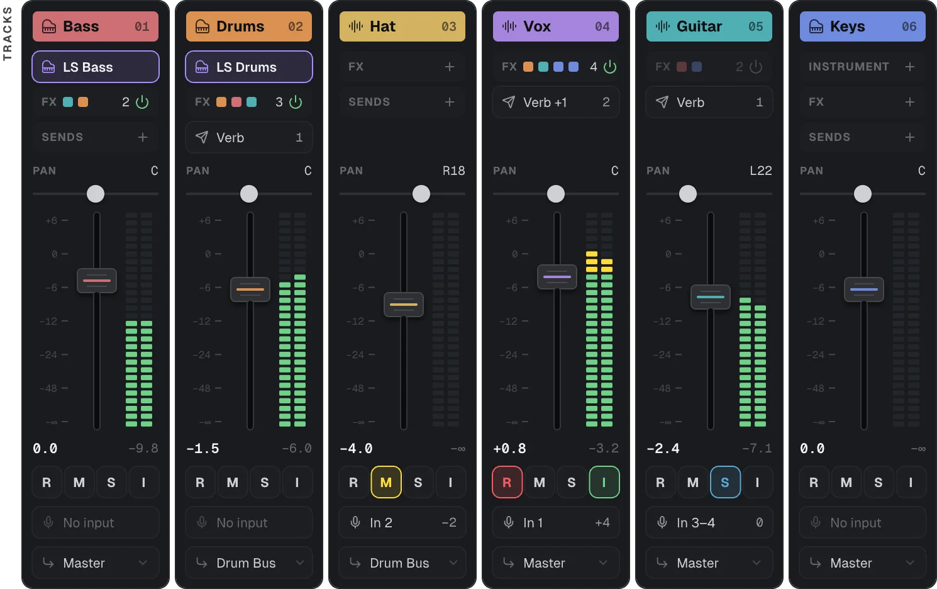This screenshot has height=589, width=937.
Task: Click the microphone icon on Hat In 2 input
Action: point(355,522)
